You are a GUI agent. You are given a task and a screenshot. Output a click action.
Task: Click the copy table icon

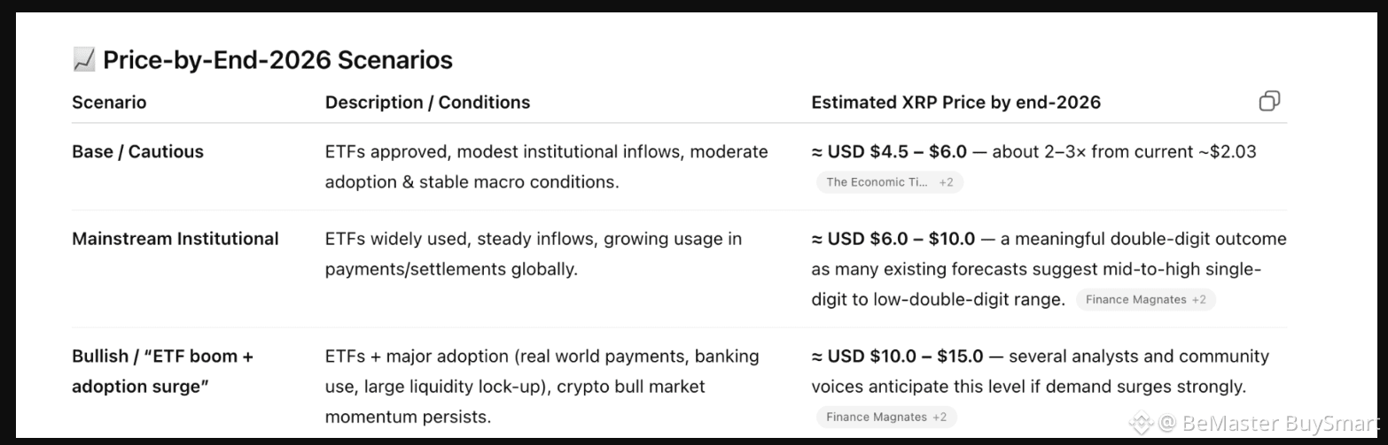pos(1269,102)
